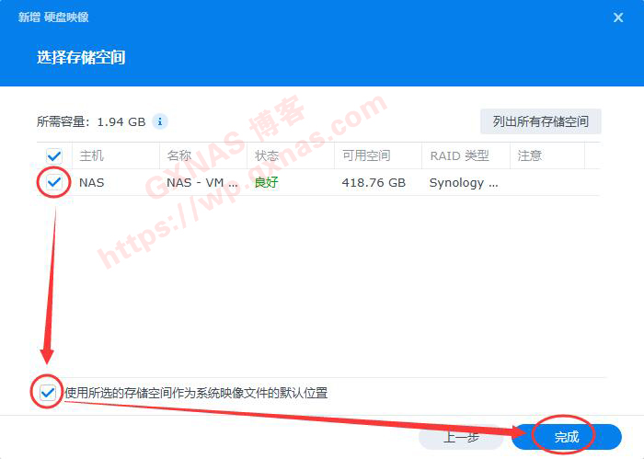Sort by the 名称 column header
644x459 pixels.
click(x=179, y=155)
